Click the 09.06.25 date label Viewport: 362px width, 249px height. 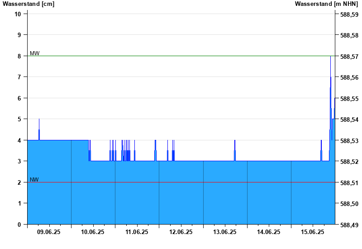coord(49,232)
